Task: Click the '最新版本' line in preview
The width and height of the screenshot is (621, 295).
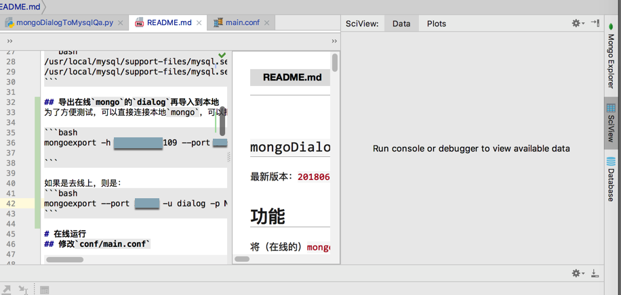Action: tap(290, 177)
